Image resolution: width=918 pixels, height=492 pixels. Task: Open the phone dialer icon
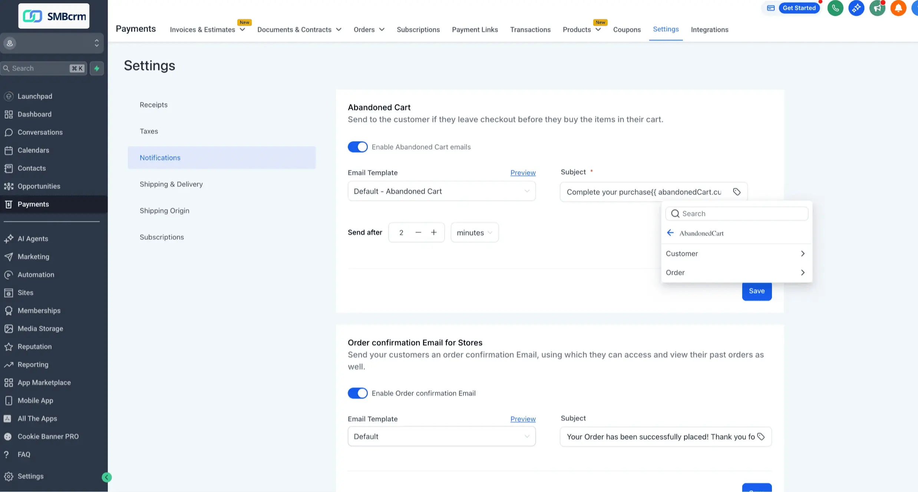(x=835, y=8)
